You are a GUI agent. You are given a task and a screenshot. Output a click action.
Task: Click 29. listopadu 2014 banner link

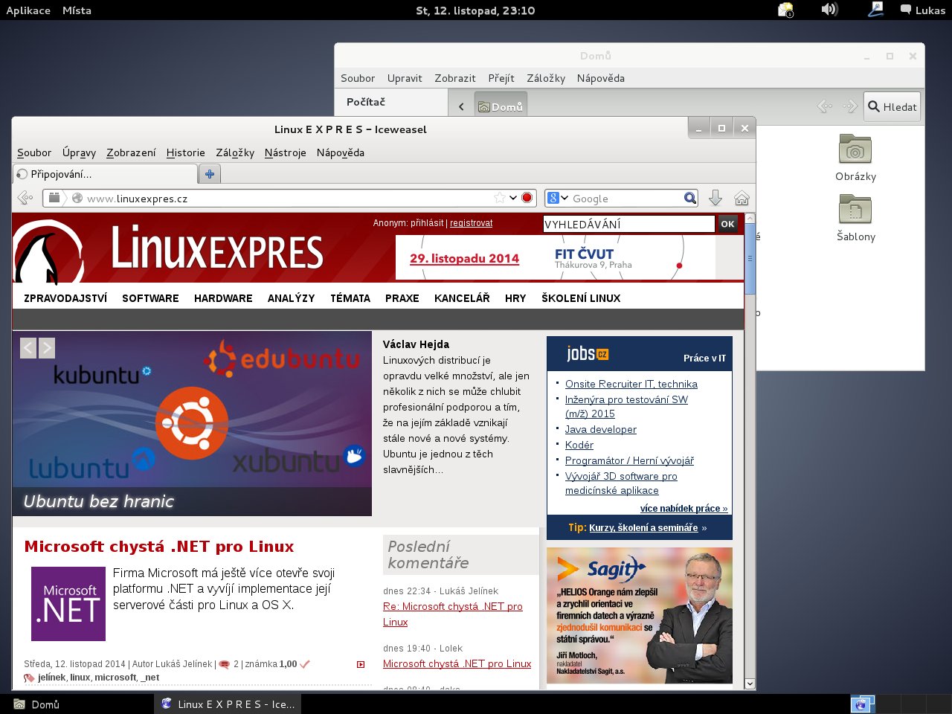pyautogui.click(x=464, y=258)
